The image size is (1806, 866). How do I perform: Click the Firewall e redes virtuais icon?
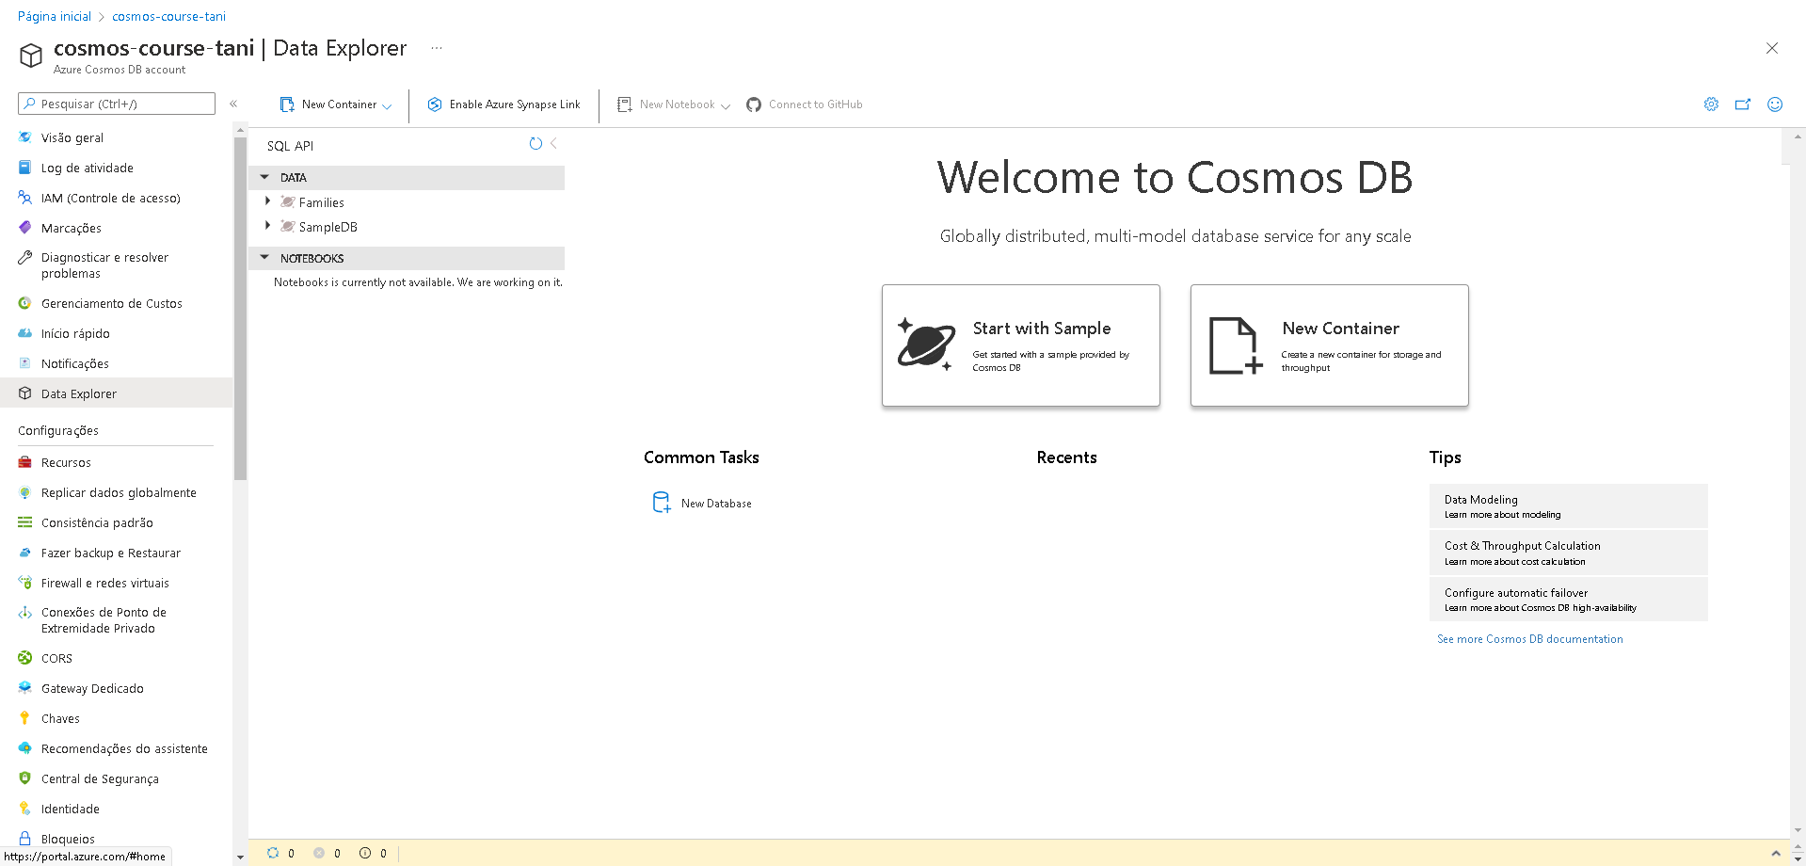pyautogui.click(x=25, y=583)
